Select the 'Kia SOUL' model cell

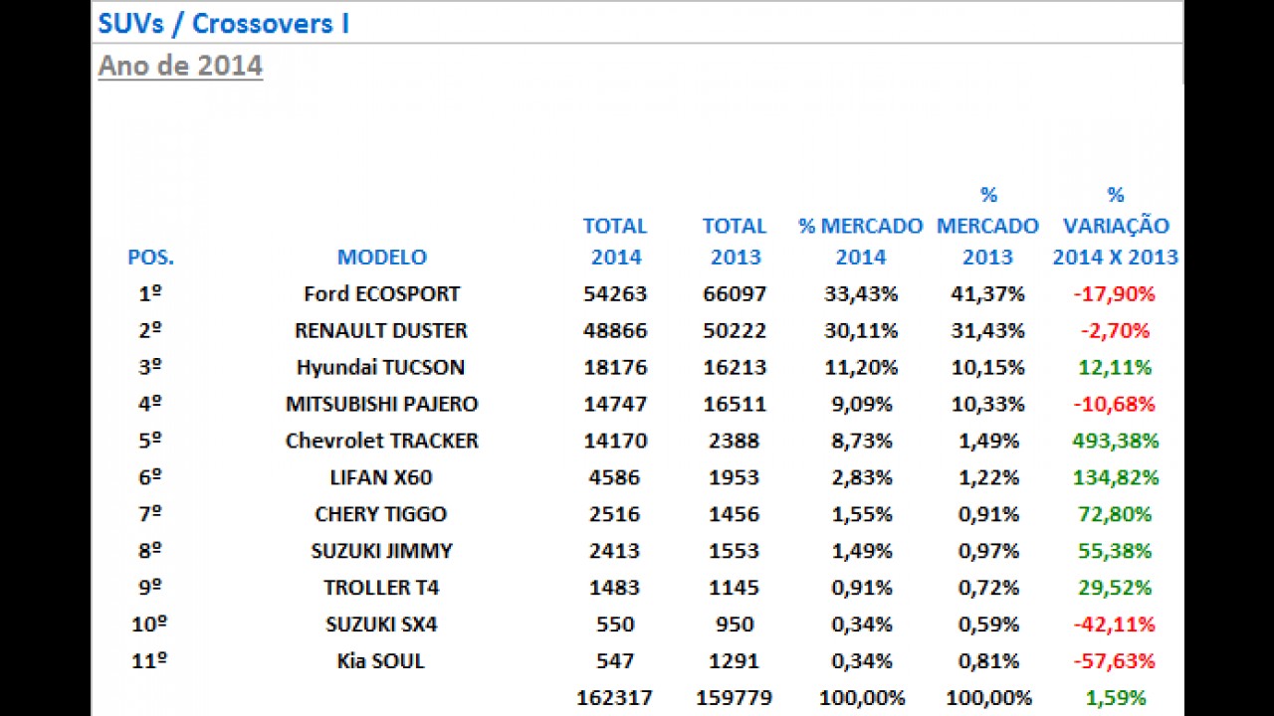click(381, 661)
